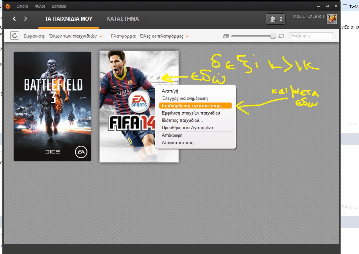359x254 pixels.
Task: Select small tile size icon
Action: (x=226, y=36)
